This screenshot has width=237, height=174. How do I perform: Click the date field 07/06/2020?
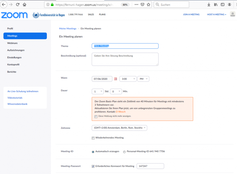pyautogui.click(x=102, y=79)
